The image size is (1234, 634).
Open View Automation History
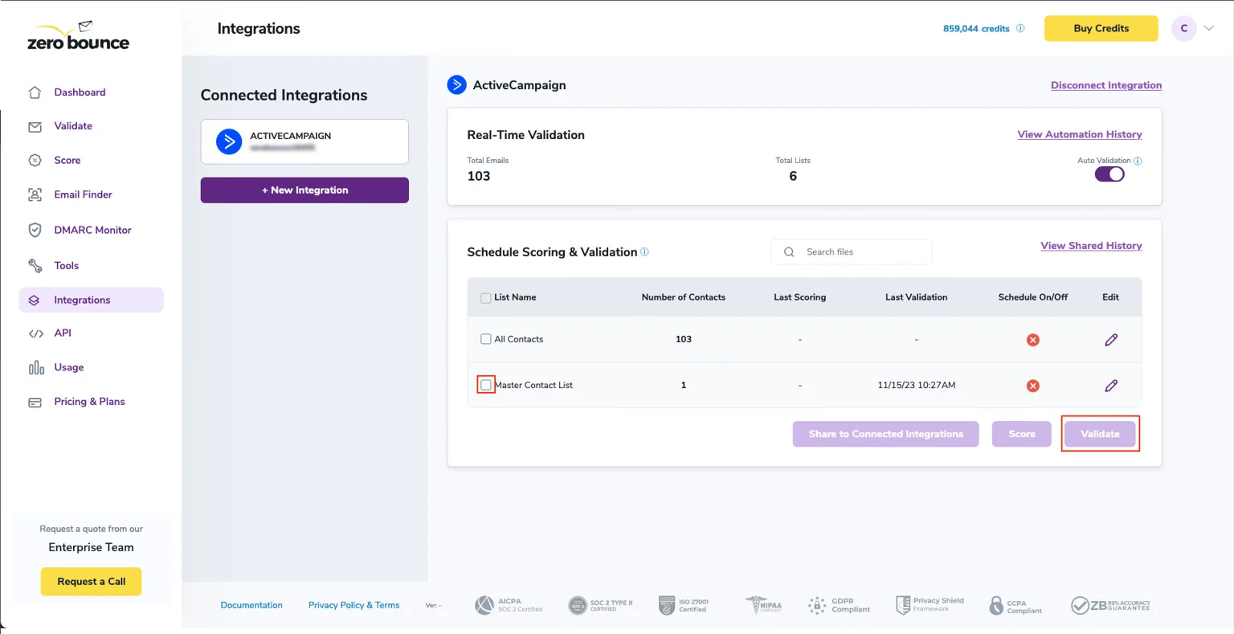tap(1079, 134)
